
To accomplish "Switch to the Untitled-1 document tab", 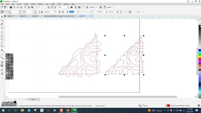I will (10, 16).
